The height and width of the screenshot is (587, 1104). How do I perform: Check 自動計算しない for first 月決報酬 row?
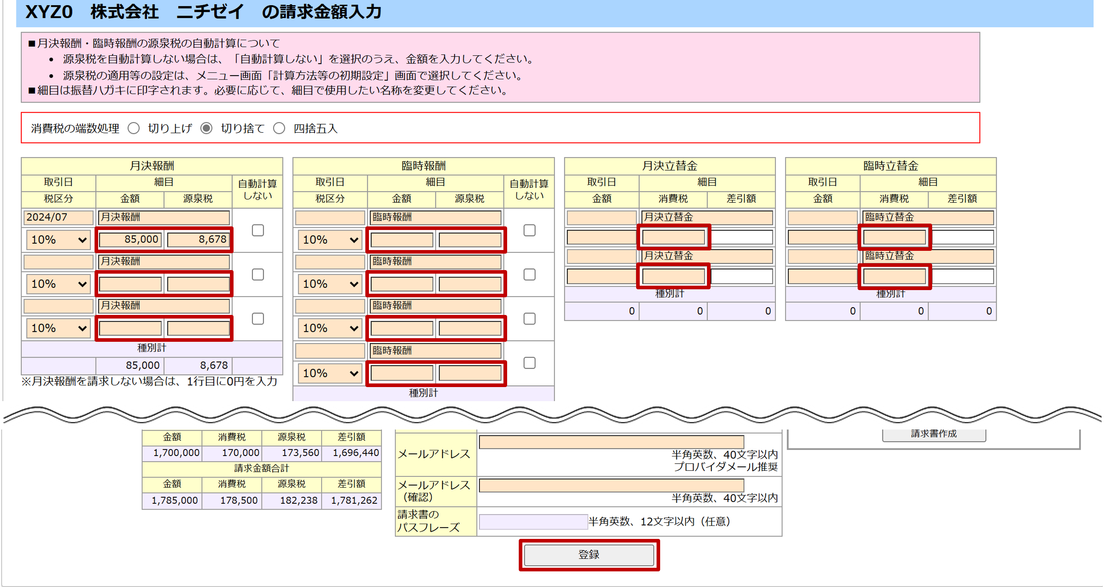click(258, 230)
